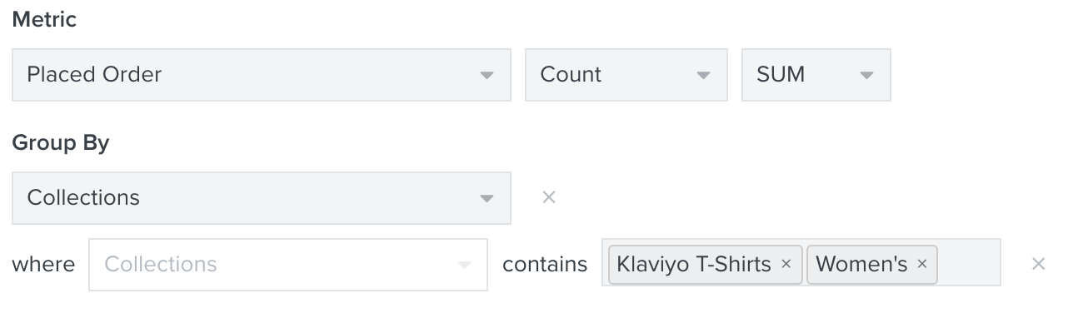Open the Count measurement dropdown

(x=626, y=75)
